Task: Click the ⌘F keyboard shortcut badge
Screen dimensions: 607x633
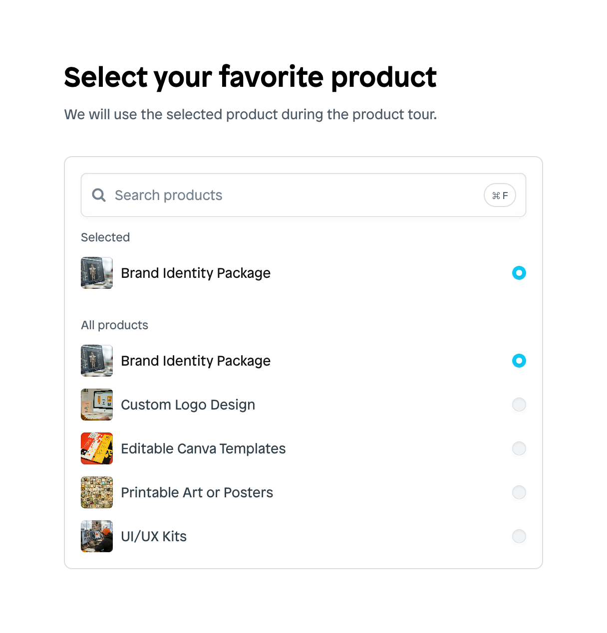Action: [500, 195]
